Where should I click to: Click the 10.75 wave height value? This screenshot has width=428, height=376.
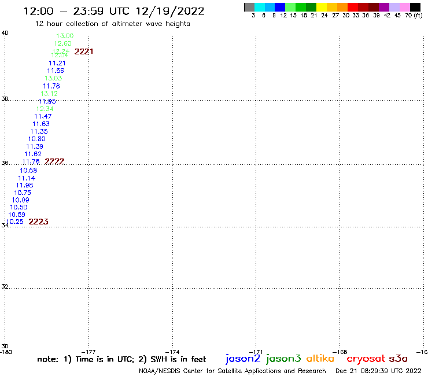pos(23,193)
